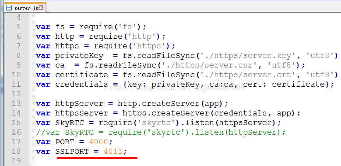Click http.createServer(app) on line 13
Image resolution: width=341 pixels, height=166 pixels.
coord(171,103)
